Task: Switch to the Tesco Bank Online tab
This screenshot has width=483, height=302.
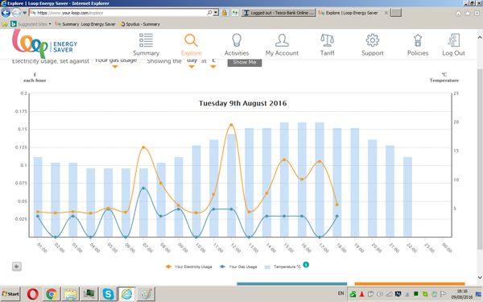Action: tap(279, 13)
